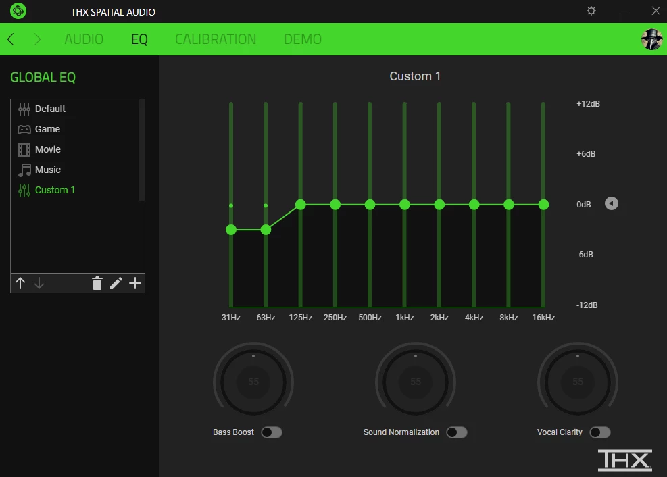This screenshot has width=667, height=477.
Task: Enable the Bass Boost toggle
Action: click(x=272, y=432)
